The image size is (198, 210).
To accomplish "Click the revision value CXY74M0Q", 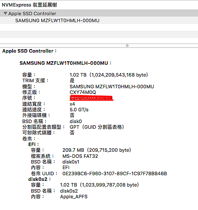I will (83, 92).
